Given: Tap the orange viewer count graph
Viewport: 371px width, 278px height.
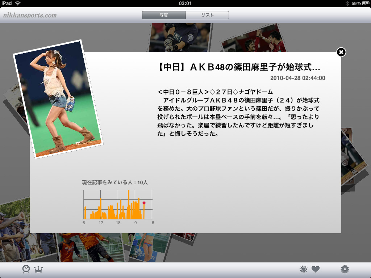Looking at the screenshot, I should click(118, 205).
